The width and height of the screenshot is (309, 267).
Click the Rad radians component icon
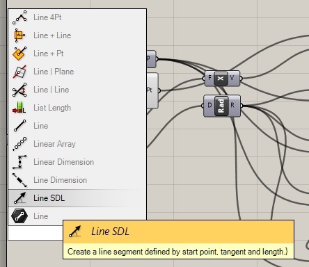click(221, 106)
